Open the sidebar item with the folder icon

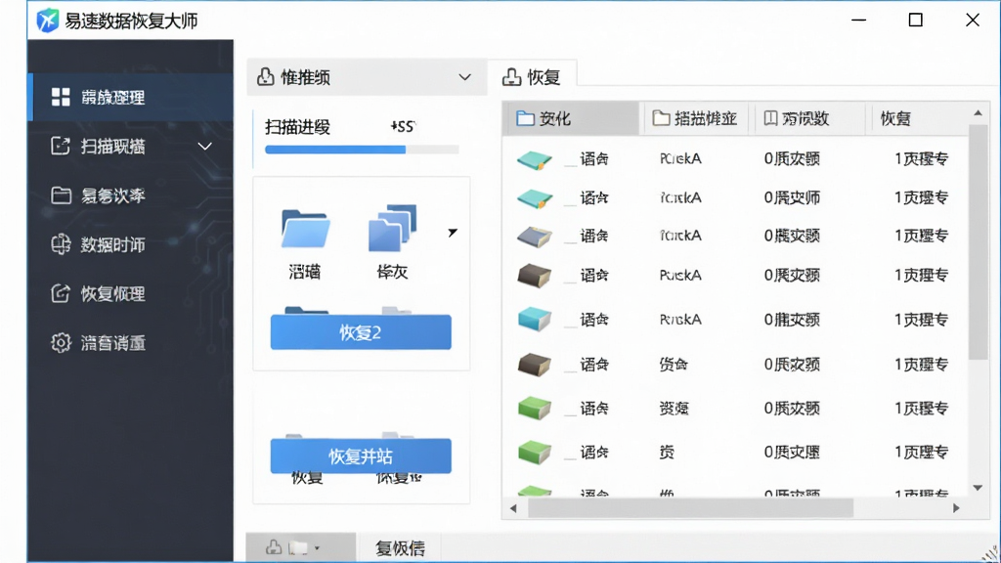130,195
